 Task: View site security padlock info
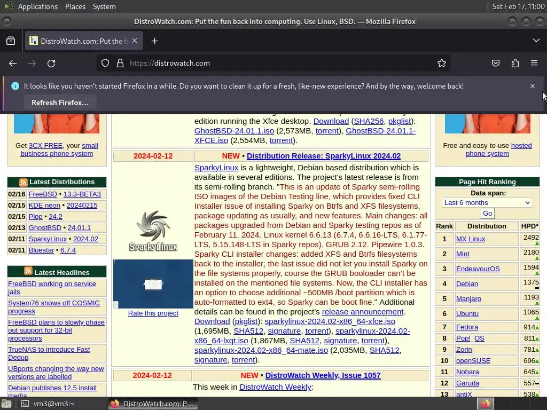[120, 63]
